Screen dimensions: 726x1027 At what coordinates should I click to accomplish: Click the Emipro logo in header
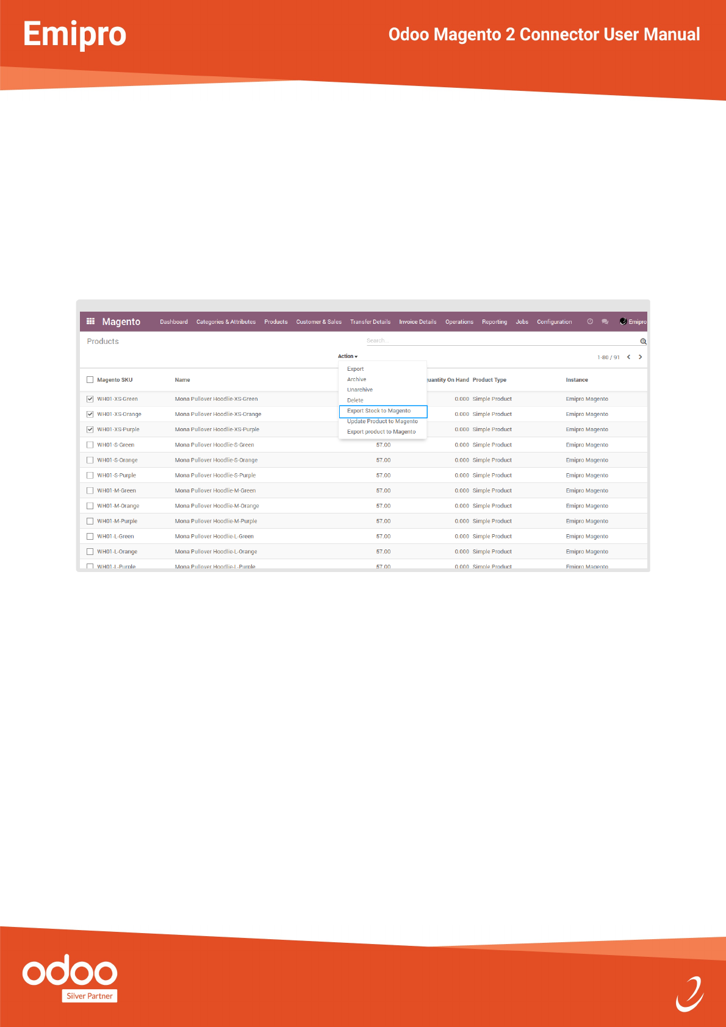point(74,34)
